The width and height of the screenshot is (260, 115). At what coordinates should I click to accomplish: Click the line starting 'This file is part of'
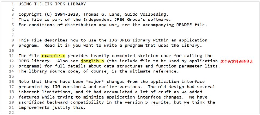coord(95,20)
